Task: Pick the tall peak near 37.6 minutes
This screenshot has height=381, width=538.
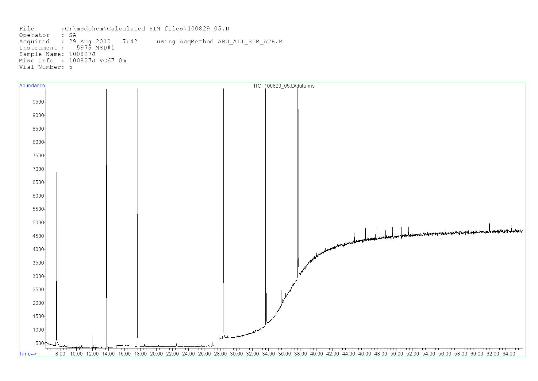Action: [x=298, y=184]
